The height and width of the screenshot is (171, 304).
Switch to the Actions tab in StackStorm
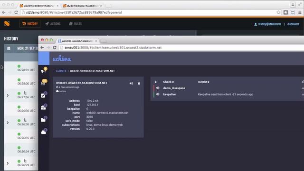[x=53, y=24]
